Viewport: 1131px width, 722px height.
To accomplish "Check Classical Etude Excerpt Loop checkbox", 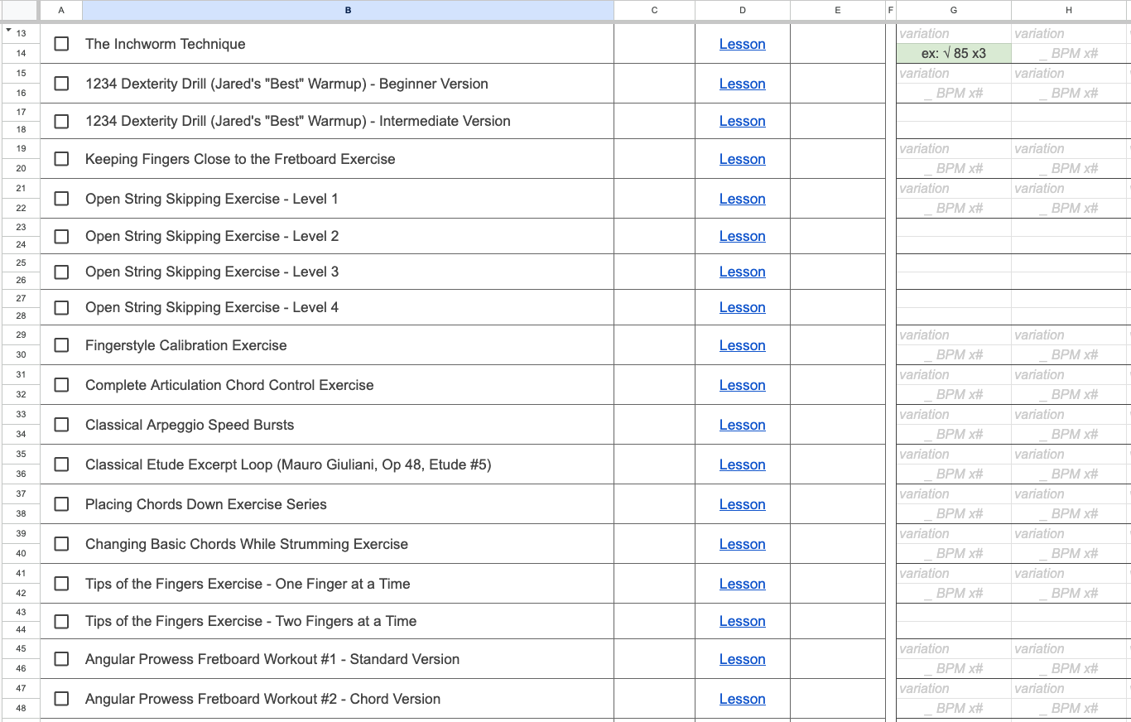I will 61,464.
